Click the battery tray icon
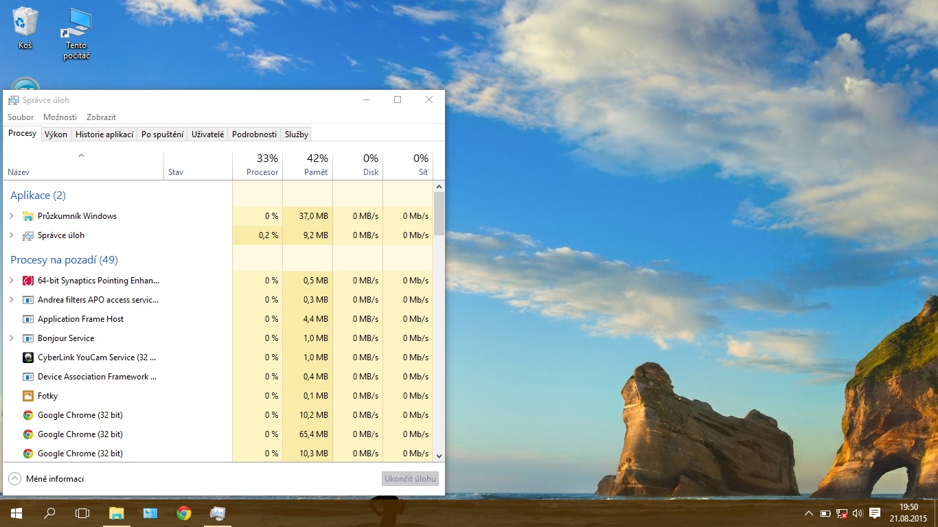Image resolution: width=938 pixels, height=527 pixels. [825, 513]
